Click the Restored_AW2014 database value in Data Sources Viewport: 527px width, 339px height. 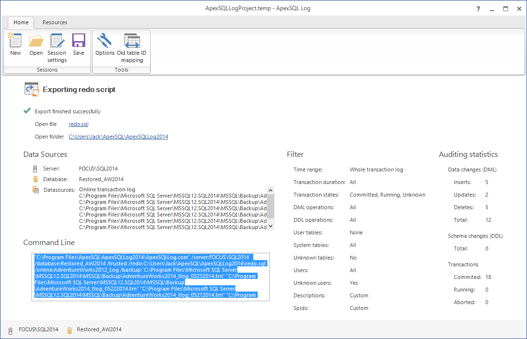coord(101,179)
